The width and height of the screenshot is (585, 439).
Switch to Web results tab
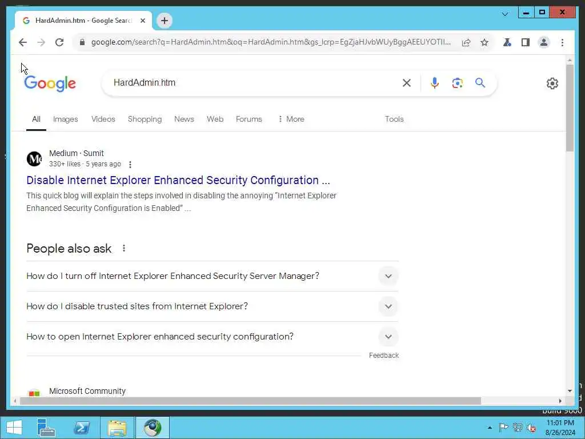[x=215, y=119]
